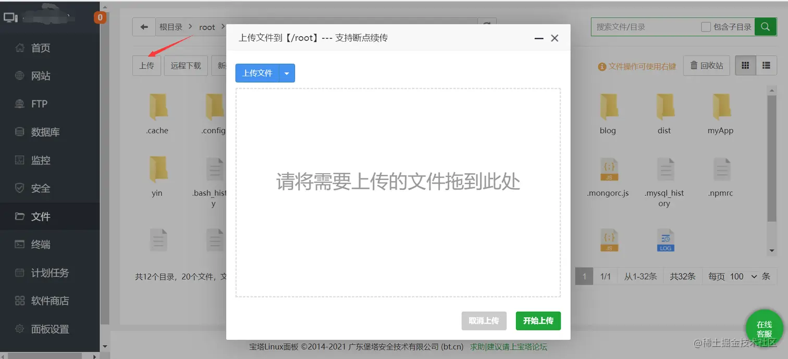Image resolution: width=788 pixels, height=359 pixels.
Task: Select the JS file icon above the LOG row
Action: click(609, 170)
